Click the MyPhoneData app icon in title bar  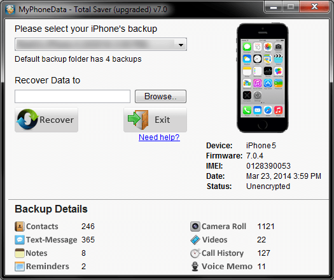click(10, 10)
